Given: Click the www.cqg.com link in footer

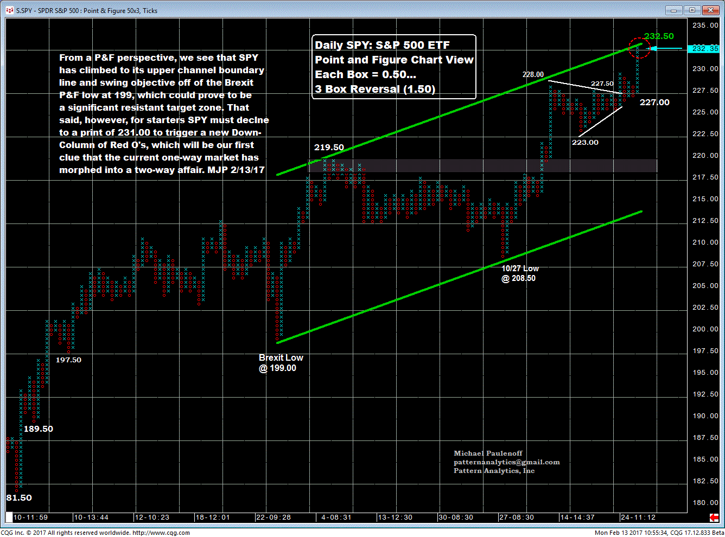Looking at the screenshot, I should (x=161, y=533).
